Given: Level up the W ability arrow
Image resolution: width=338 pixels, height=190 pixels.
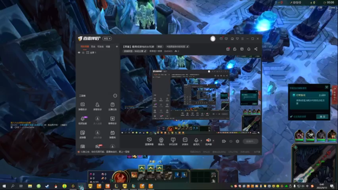Looking at the screenshot, I should pyautogui.click(x=151, y=168).
